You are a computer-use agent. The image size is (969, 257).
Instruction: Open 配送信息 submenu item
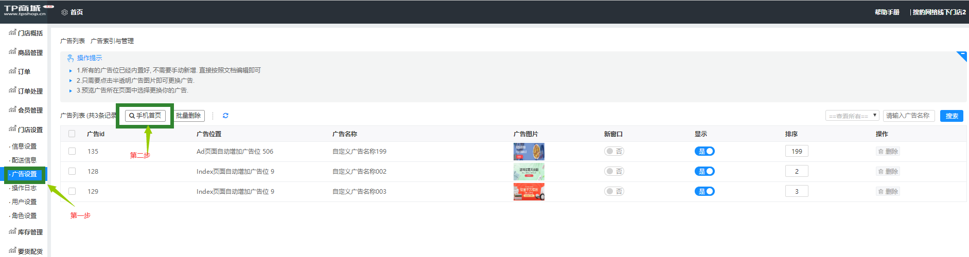click(x=24, y=160)
